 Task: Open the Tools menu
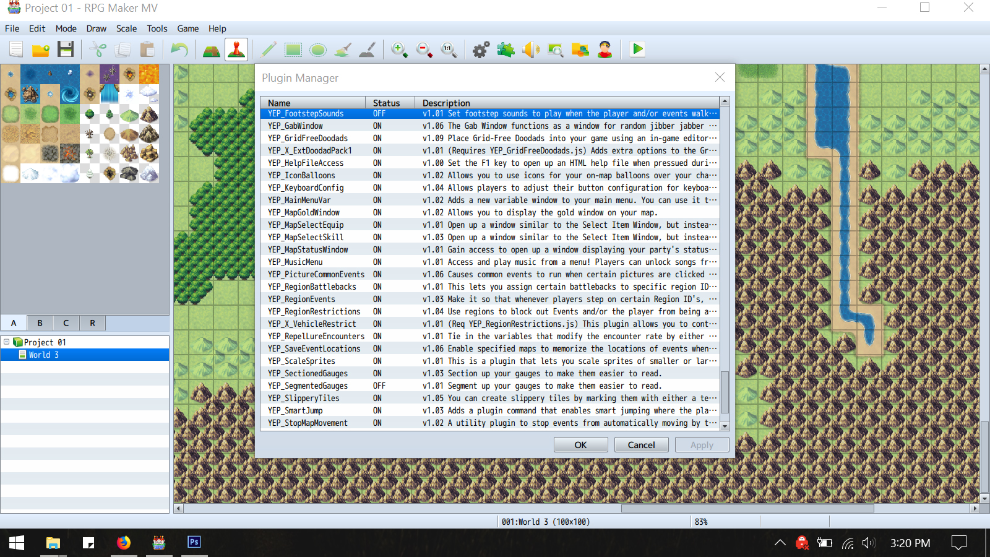click(x=157, y=28)
